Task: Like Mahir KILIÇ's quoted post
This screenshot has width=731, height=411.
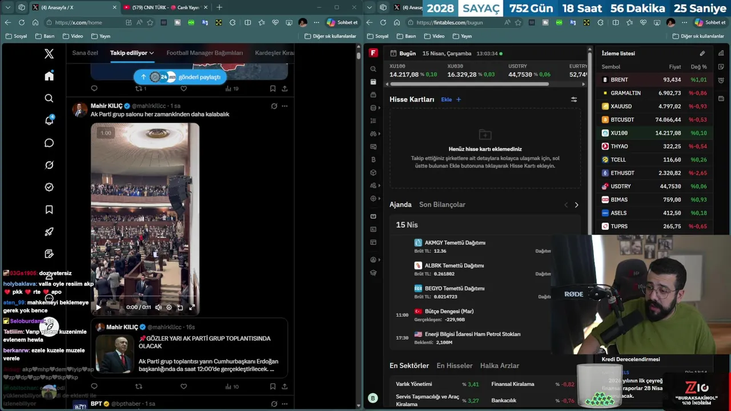Action: click(183, 386)
